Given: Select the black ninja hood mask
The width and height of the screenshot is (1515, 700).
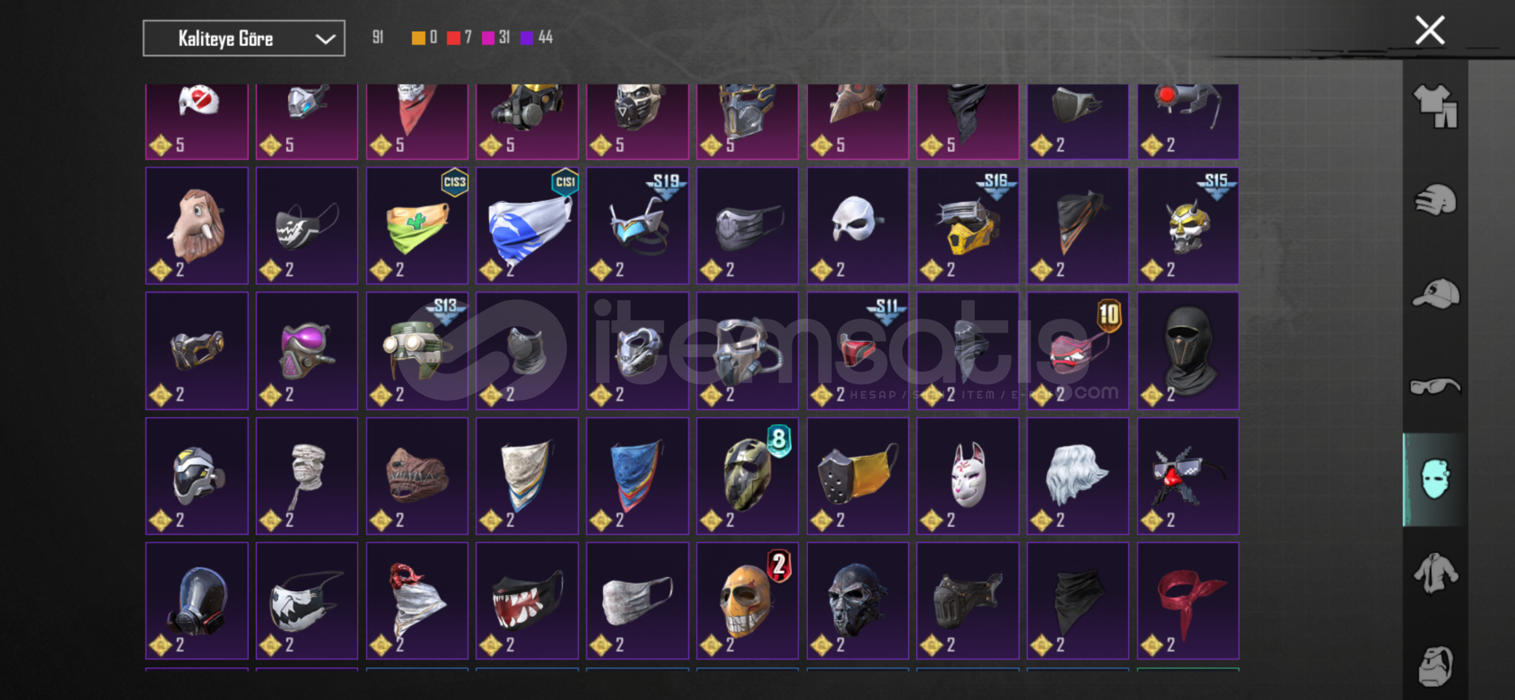Looking at the screenshot, I should [1188, 351].
